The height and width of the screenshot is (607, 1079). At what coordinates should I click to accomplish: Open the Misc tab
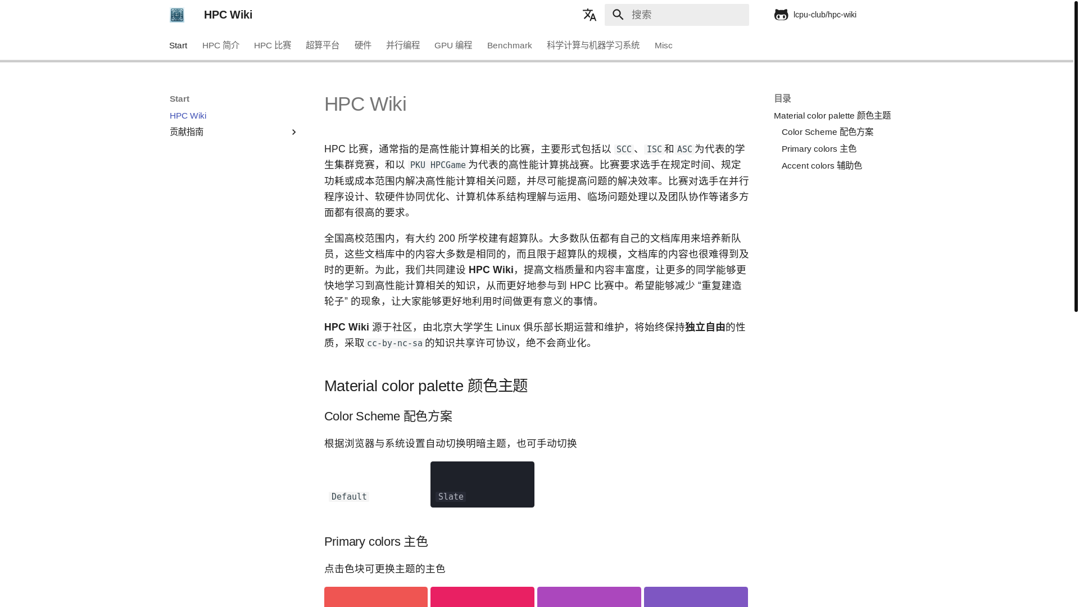pos(664,46)
